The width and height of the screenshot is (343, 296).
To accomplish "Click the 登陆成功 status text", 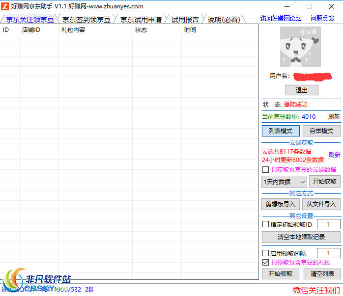I will point(295,105).
